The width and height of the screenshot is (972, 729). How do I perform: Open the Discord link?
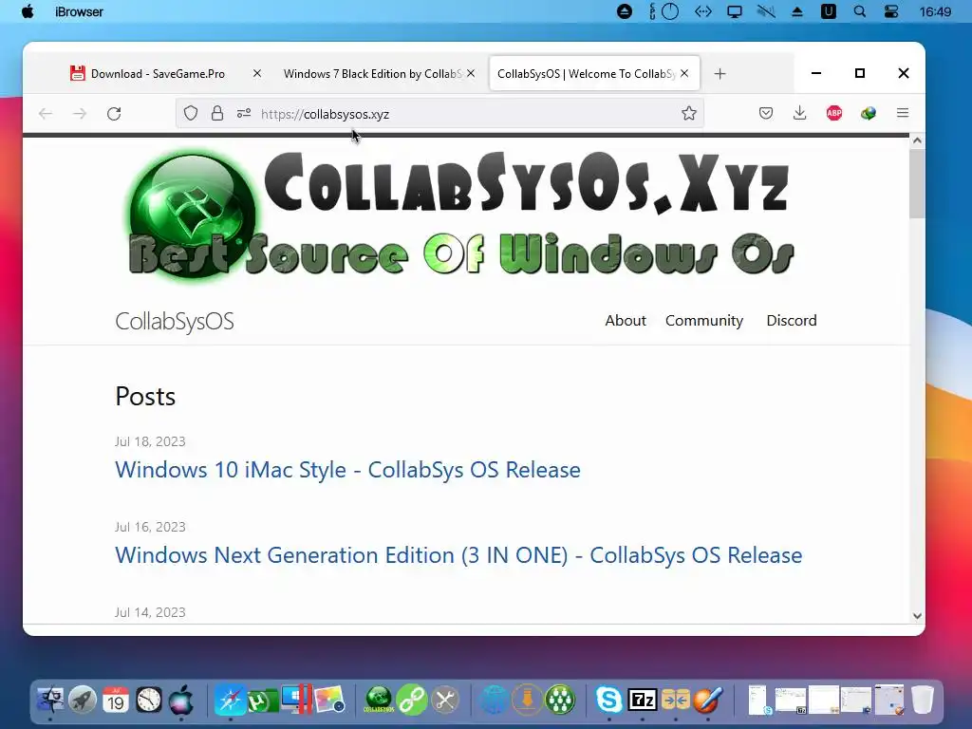(792, 321)
